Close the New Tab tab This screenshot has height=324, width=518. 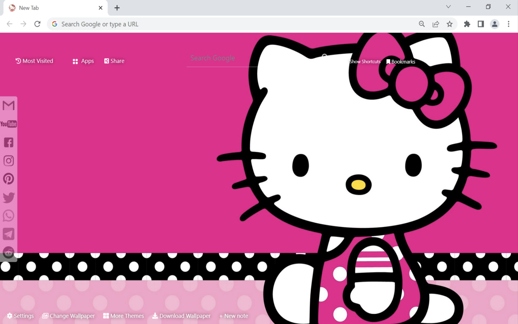(x=100, y=8)
